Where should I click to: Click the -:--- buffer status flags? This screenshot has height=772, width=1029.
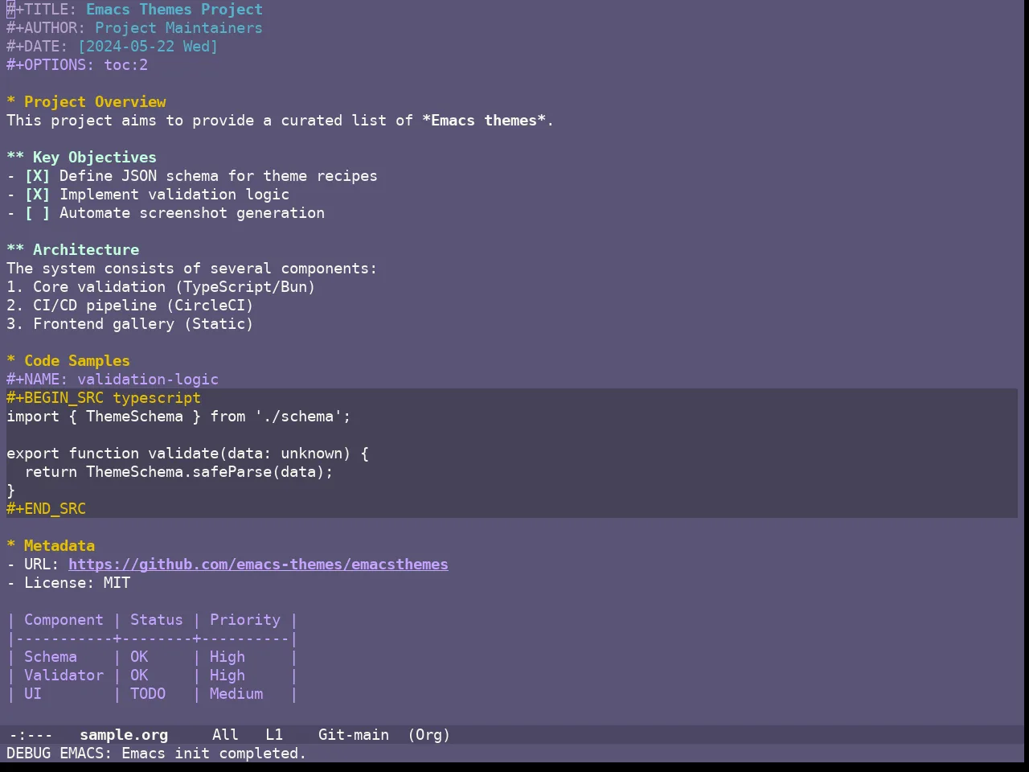31,735
